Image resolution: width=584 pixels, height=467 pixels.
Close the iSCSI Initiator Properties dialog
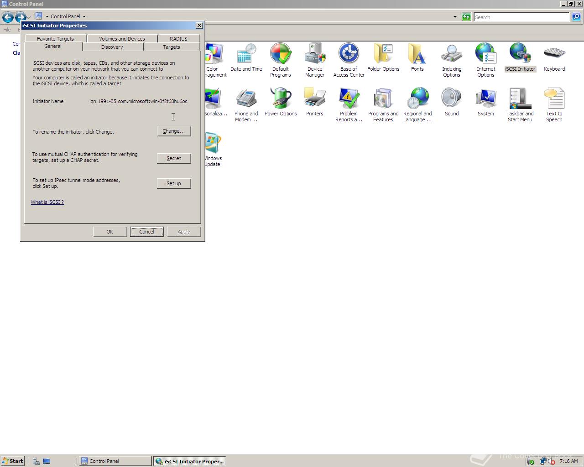point(199,26)
